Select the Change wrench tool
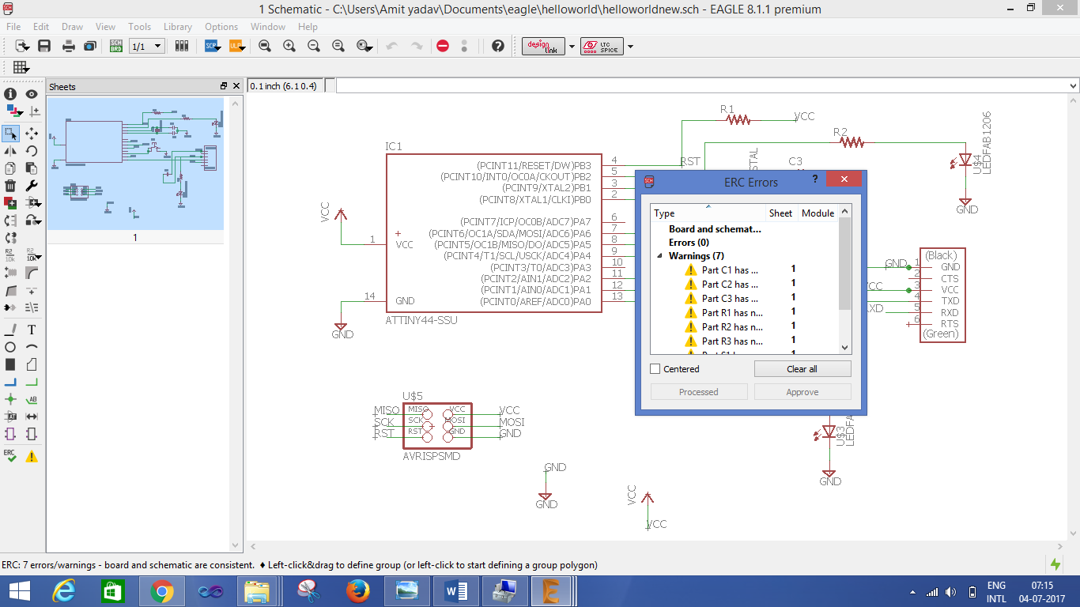 [32, 185]
